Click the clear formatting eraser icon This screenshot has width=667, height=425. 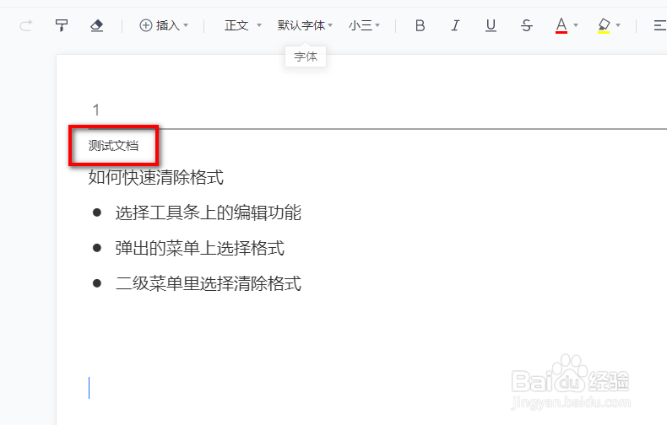click(97, 25)
